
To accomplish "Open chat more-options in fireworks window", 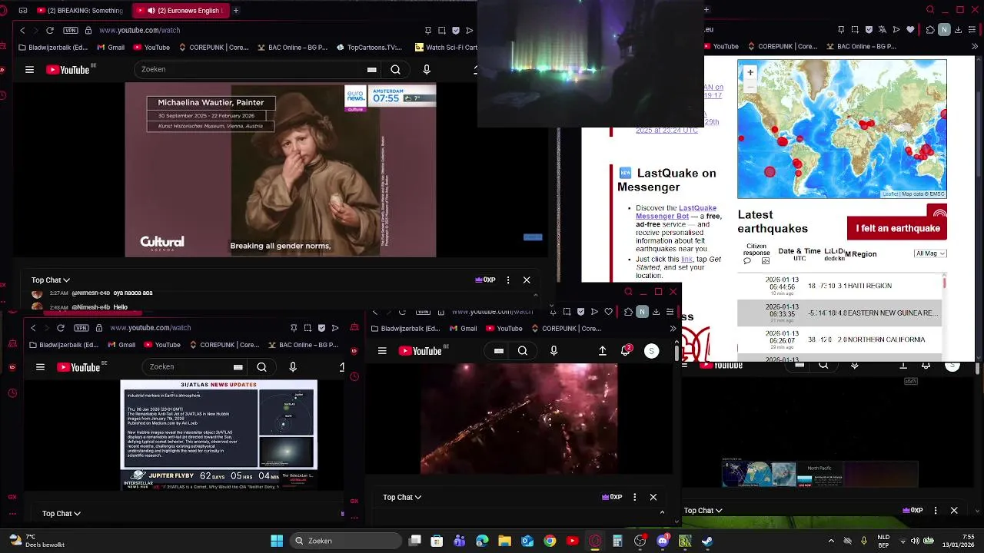I will 634,497.
